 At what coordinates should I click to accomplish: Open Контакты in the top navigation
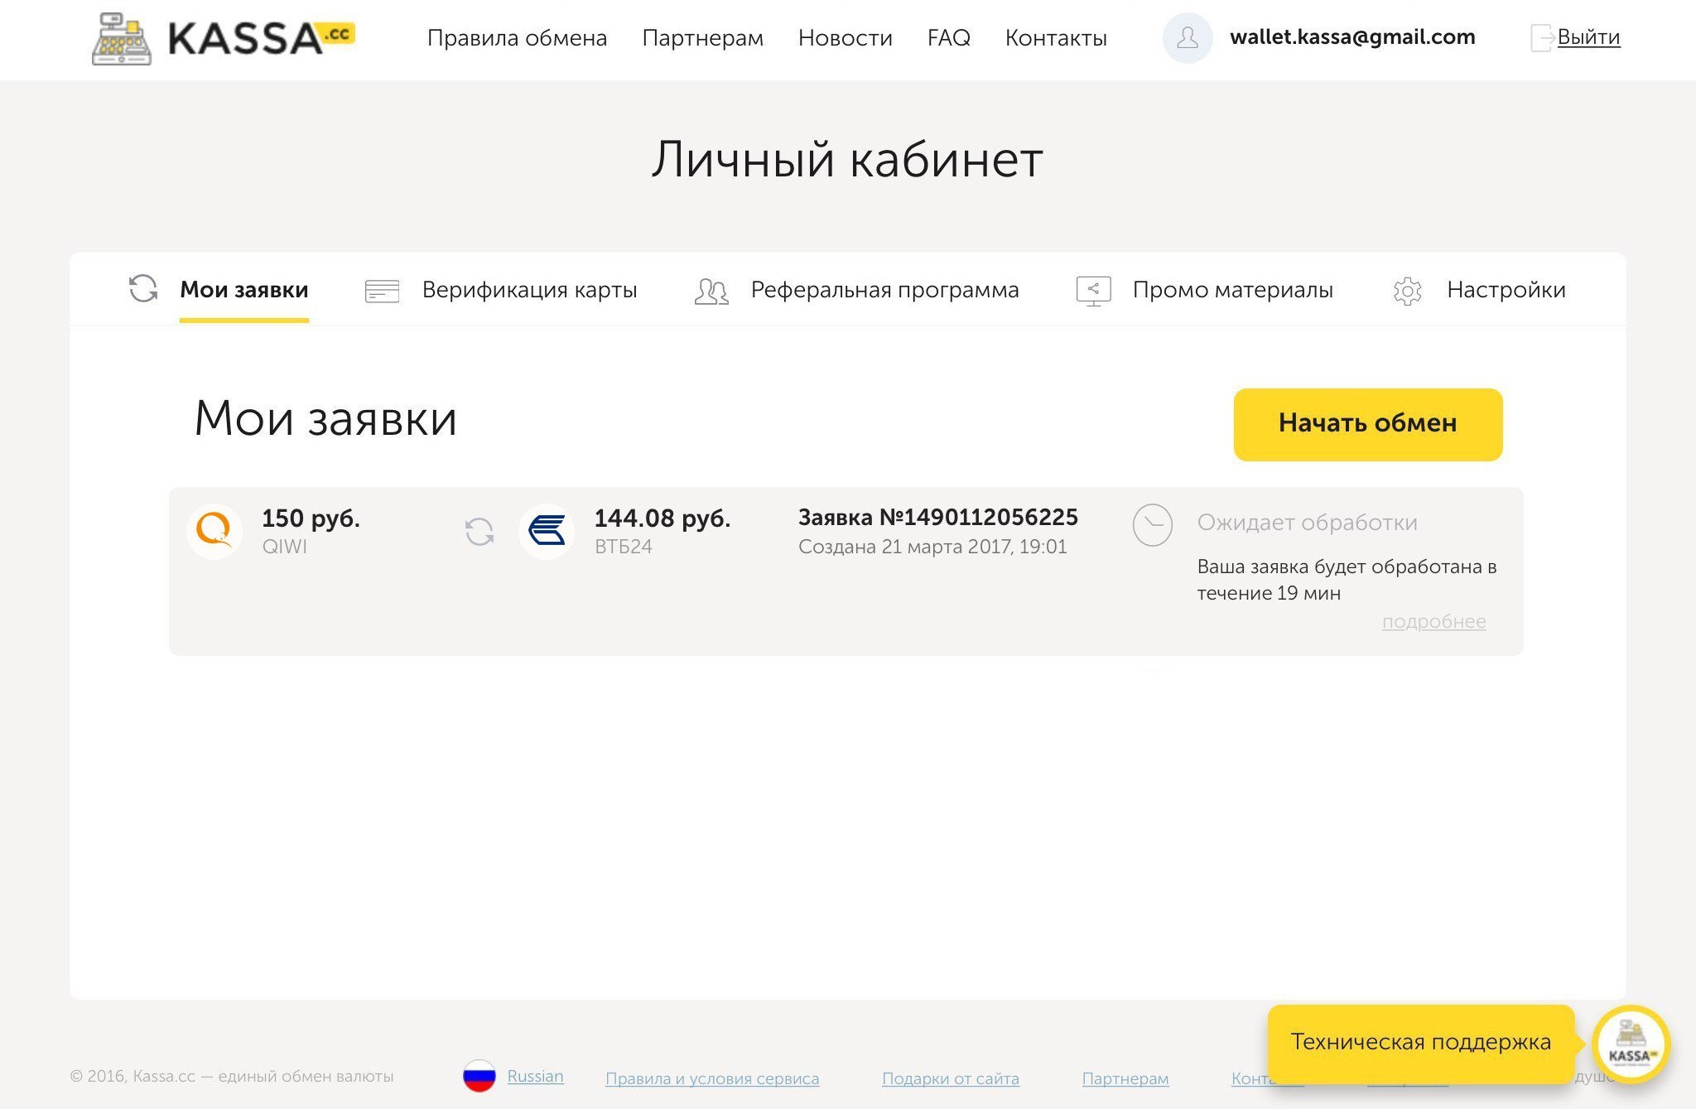coord(1056,38)
